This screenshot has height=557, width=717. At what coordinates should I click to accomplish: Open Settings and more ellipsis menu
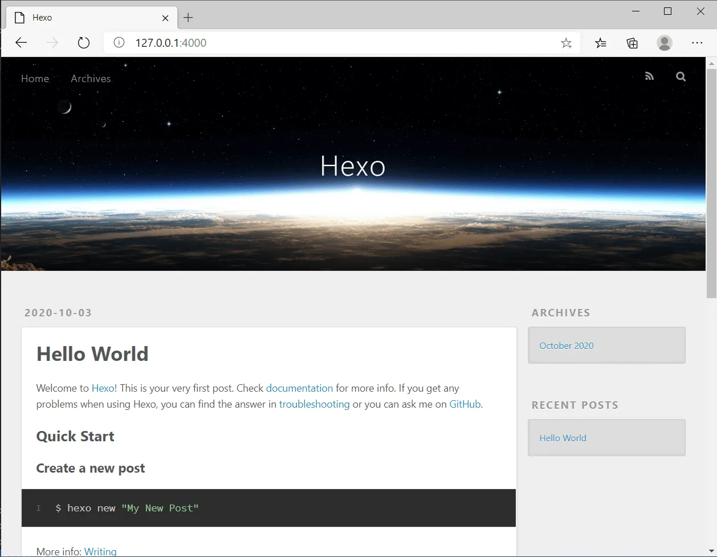pyautogui.click(x=697, y=43)
